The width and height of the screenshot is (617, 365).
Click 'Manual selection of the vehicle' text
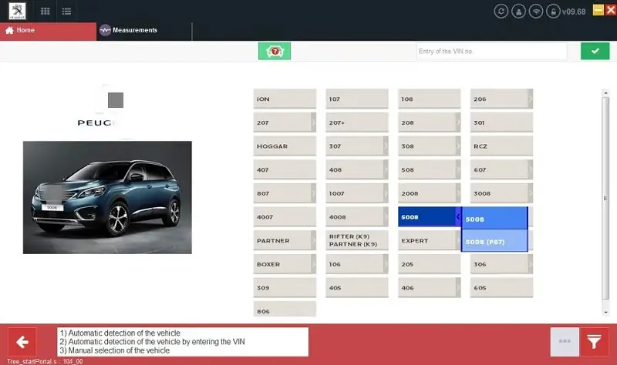pos(119,350)
